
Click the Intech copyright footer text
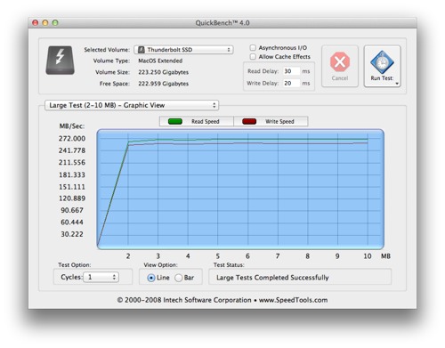click(222, 300)
